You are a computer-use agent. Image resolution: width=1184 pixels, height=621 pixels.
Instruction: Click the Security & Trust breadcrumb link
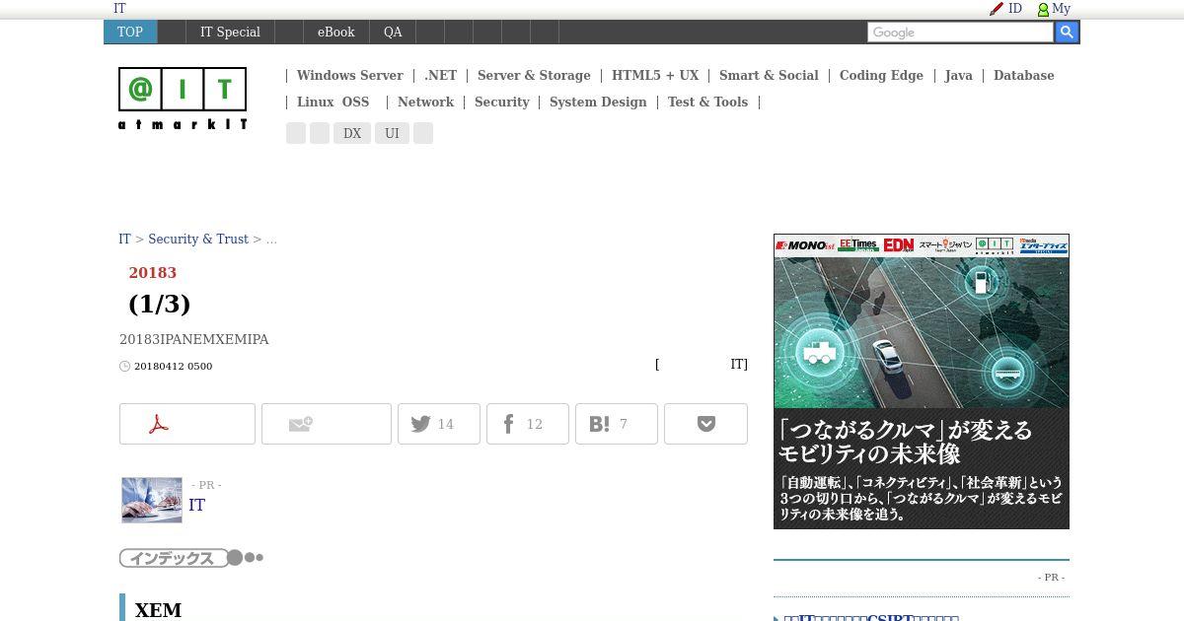pyautogui.click(x=198, y=240)
